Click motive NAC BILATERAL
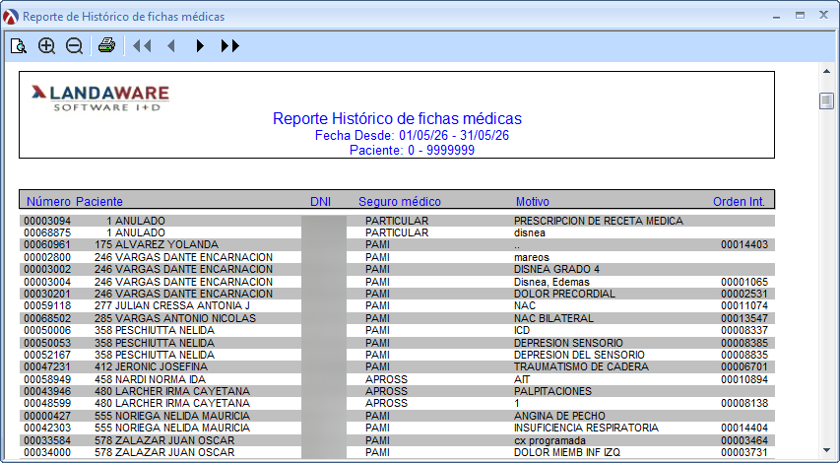 (554, 318)
